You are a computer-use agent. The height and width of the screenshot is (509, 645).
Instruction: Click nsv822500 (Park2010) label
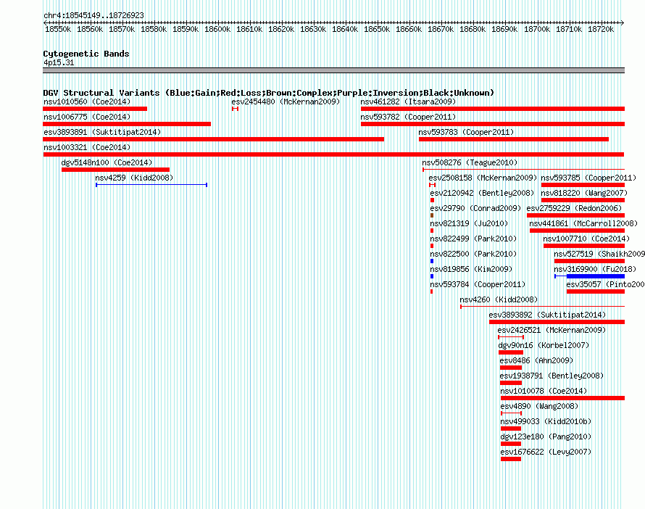point(473,254)
